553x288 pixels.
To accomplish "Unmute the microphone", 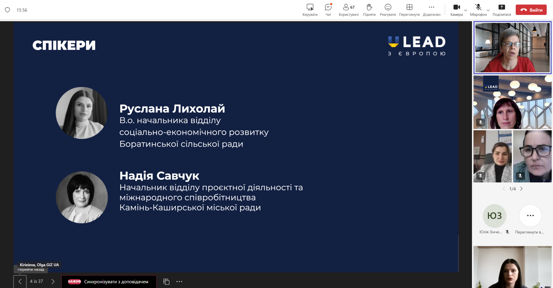I will point(478,10).
